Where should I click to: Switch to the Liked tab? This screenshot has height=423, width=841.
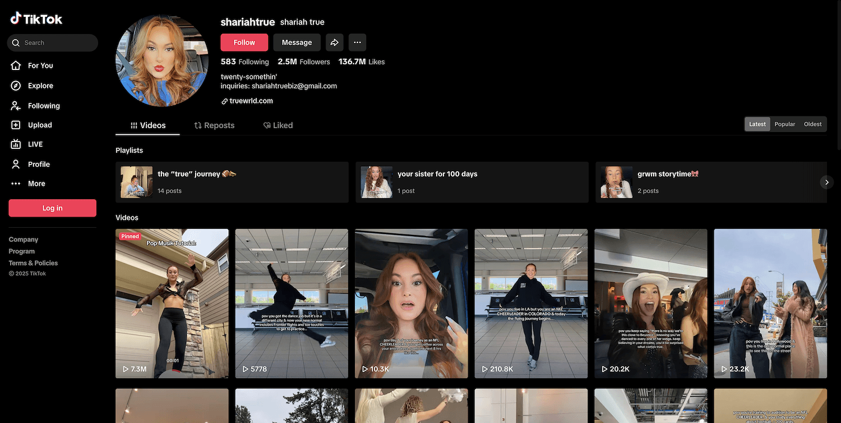[278, 125]
